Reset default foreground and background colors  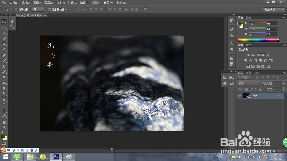tap(2, 131)
